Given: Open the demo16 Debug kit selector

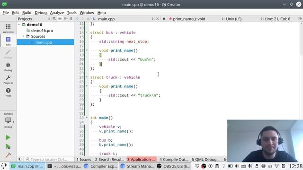Looking at the screenshot, I should [8, 121].
